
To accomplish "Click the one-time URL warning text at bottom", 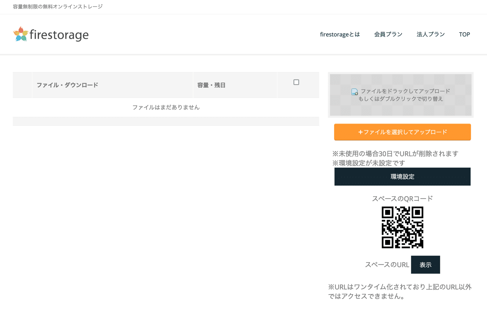I will coord(399,292).
